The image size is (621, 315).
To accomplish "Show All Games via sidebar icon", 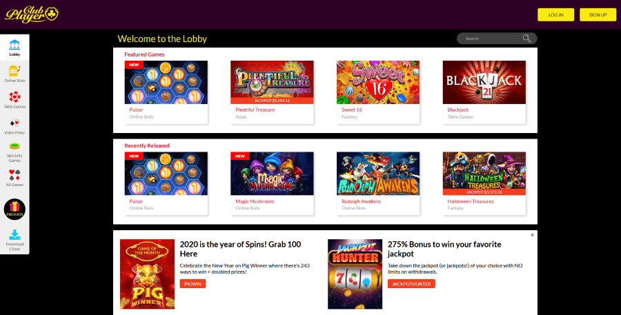I will point(14,175).
